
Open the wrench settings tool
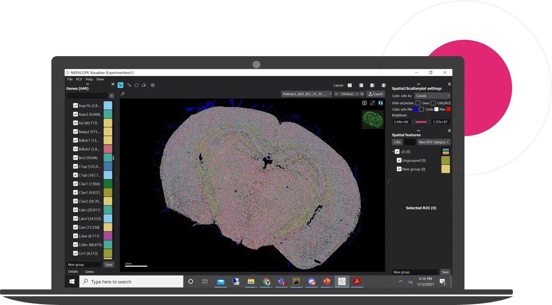click(122, 94)
